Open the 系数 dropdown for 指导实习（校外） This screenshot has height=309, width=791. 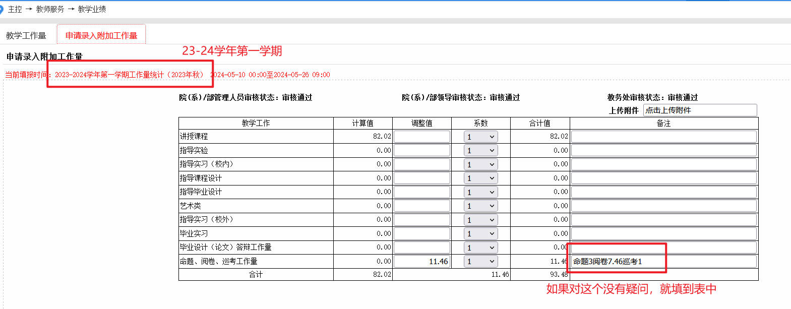[x=481, y=220]
